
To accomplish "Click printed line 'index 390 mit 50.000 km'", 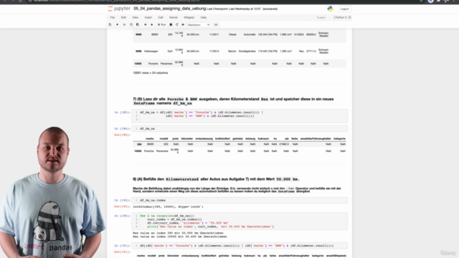I will coord(178,233).
